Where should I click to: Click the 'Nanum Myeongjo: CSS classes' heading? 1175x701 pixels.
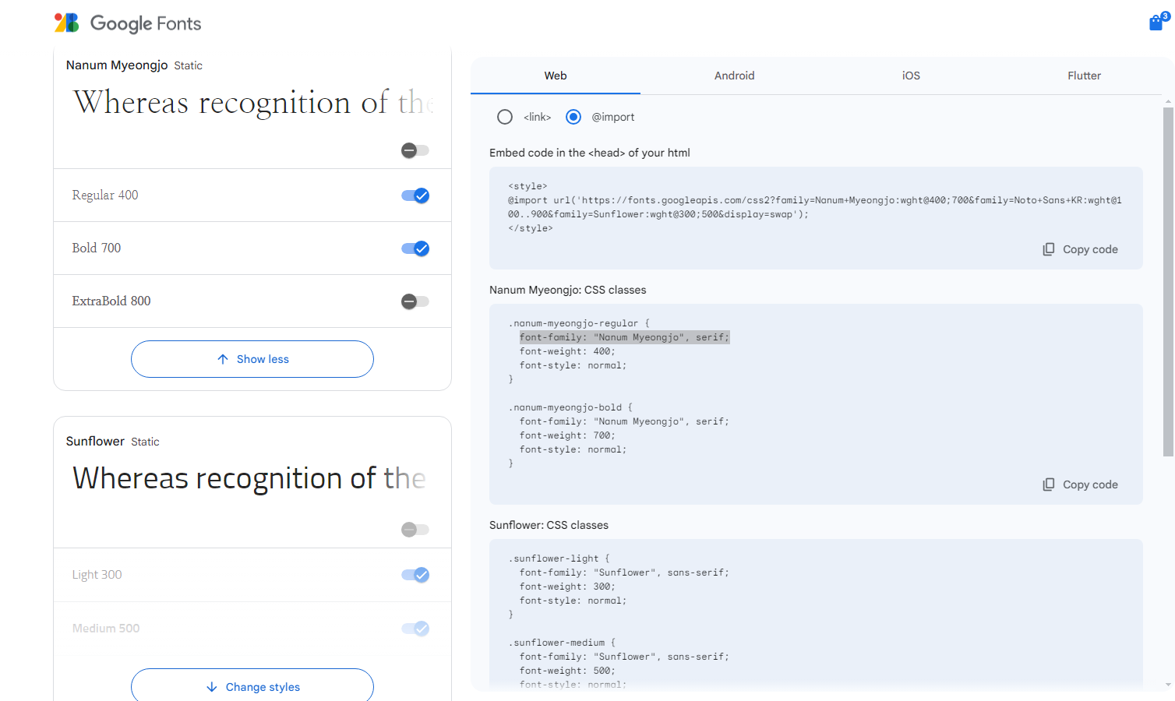coord(567,290)
